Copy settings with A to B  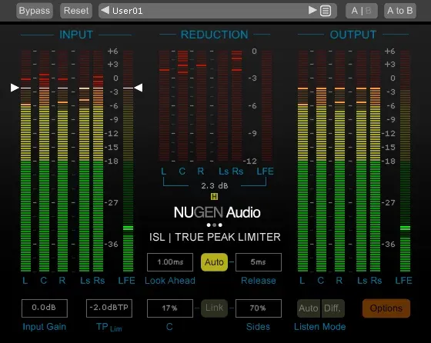tap(400, 11)
